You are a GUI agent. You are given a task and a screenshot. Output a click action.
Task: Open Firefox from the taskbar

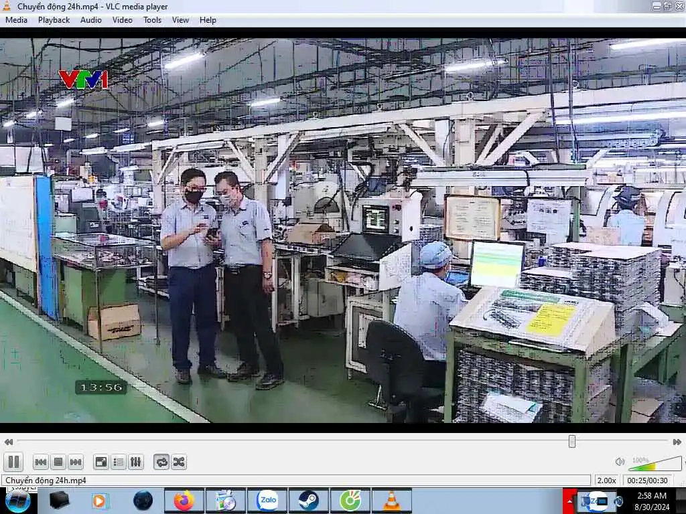[x=184, y=501]
